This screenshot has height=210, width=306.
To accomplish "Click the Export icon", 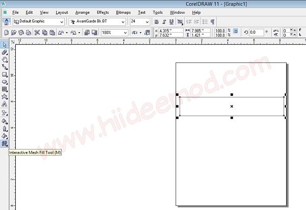I will (94, 33).
